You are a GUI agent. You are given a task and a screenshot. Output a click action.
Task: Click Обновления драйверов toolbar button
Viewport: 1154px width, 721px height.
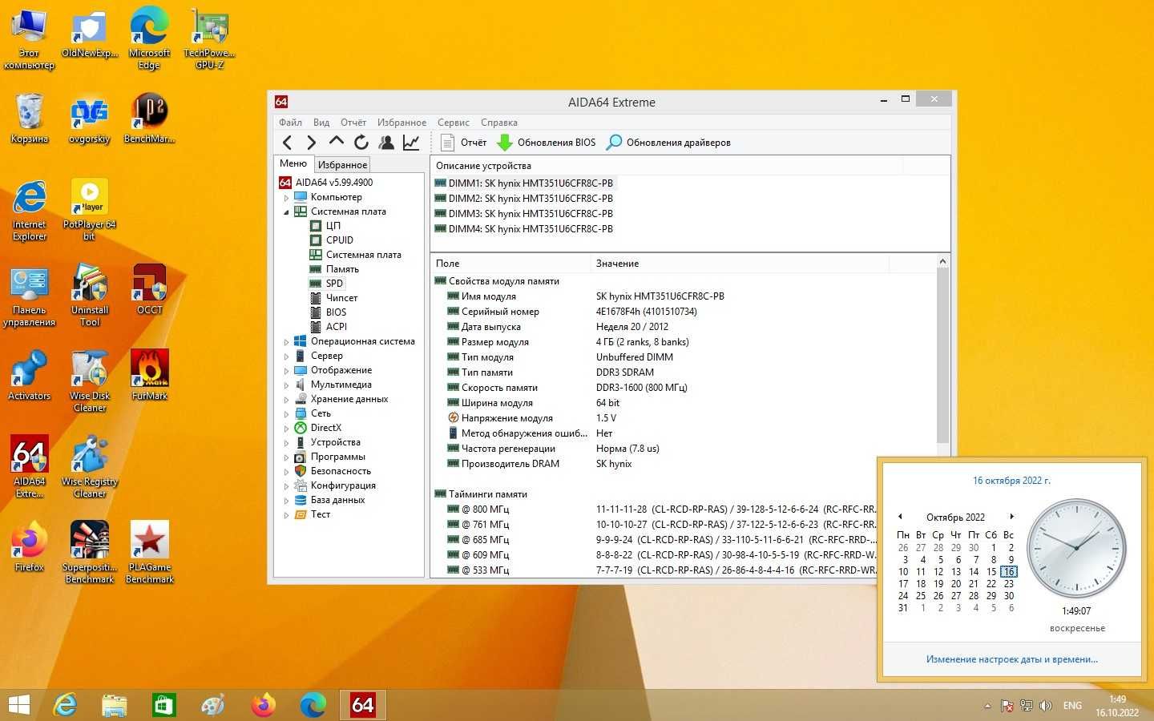click(668, 143)
